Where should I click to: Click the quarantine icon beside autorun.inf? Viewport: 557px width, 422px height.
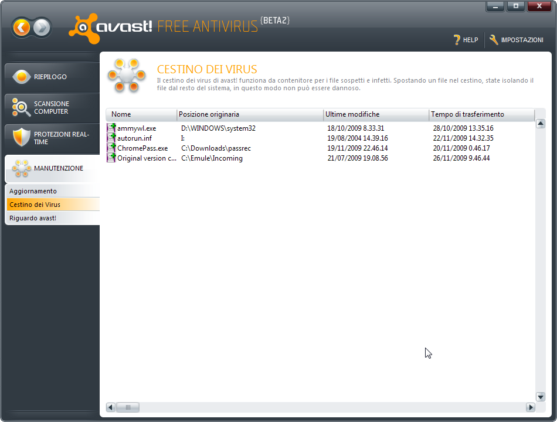(111, 138)
